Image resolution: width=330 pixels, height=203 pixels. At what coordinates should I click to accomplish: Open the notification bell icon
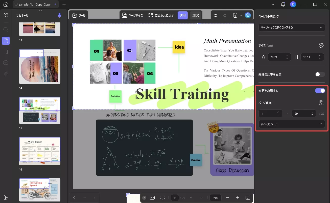point(283,4)
